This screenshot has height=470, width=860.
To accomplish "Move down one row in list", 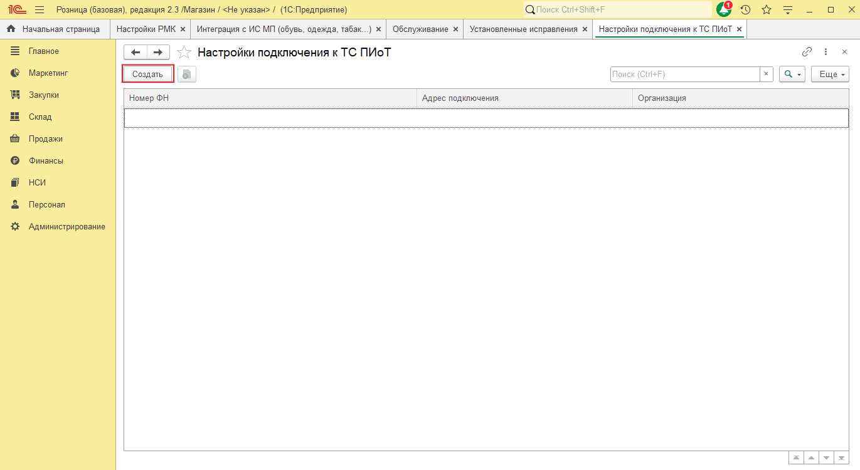I will [827, 457].
